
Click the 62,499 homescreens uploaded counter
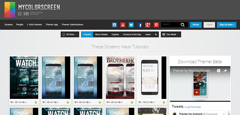pyautogui.click(x=30, y=13)
